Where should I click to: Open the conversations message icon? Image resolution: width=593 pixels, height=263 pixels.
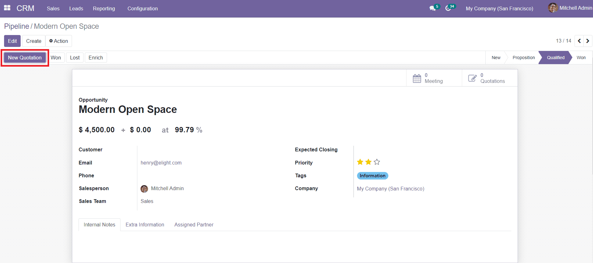coord(432,8)
